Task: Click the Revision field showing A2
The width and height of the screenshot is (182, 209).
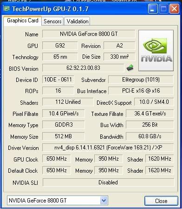Action: point(119,46)
